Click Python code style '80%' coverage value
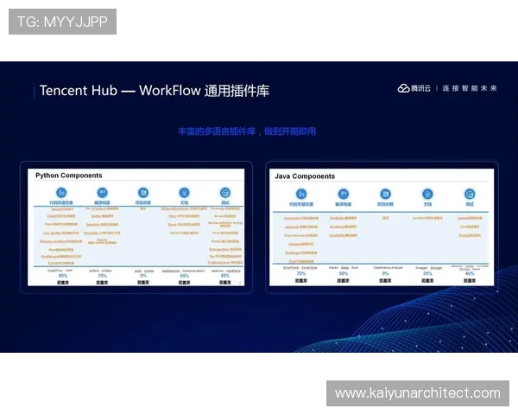518x415 pixels. (x=63, y=276)
